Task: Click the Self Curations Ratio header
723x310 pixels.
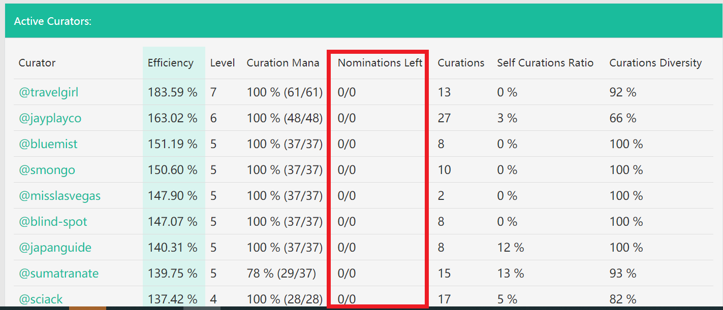Action: click(545, 63)
